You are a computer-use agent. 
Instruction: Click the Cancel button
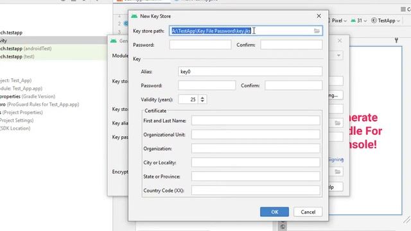308,212
